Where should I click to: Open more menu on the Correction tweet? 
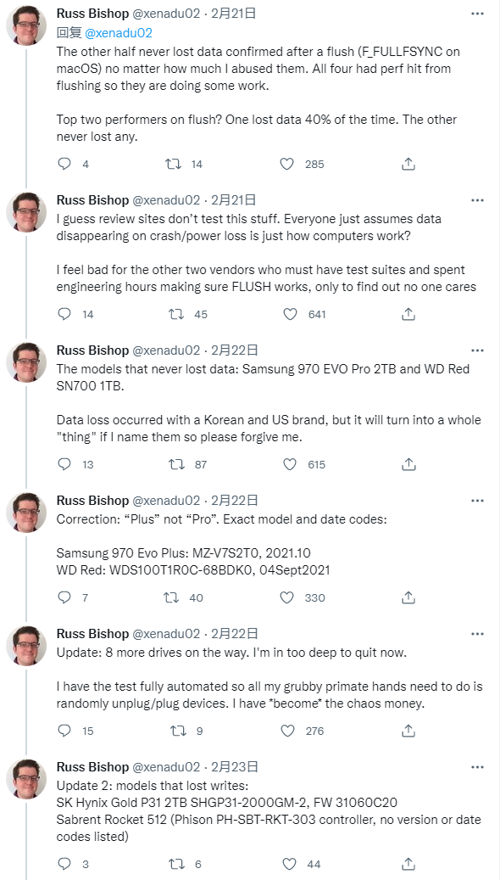click(x=477, y=501)
